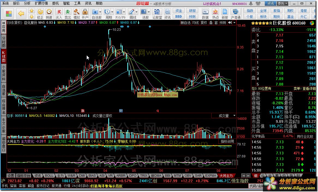Click the colorful home grid icon

[9, 14]
